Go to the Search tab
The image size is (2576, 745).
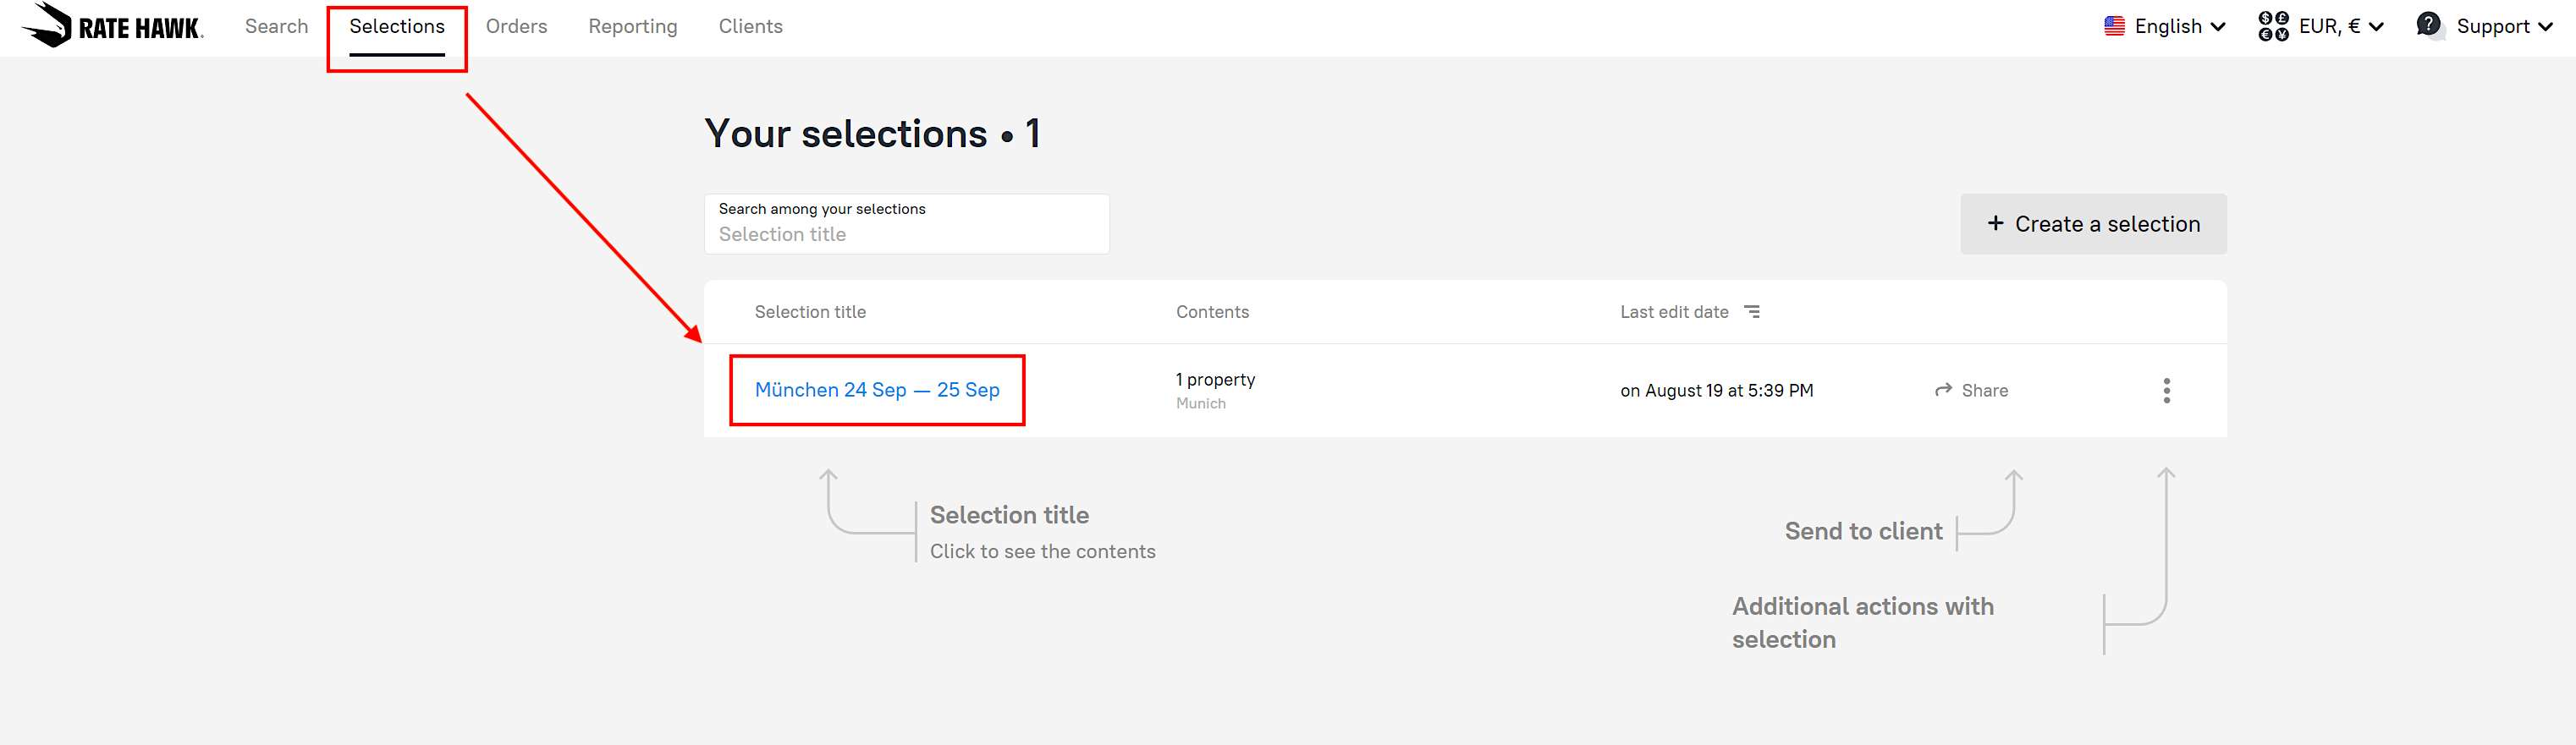pyautogui.click(x=276, y=27)
